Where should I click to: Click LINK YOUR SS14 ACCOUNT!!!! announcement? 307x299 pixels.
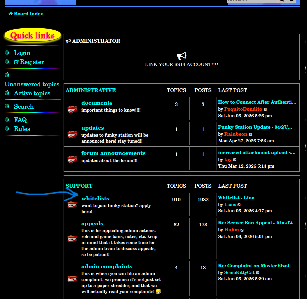pos(181,64)
